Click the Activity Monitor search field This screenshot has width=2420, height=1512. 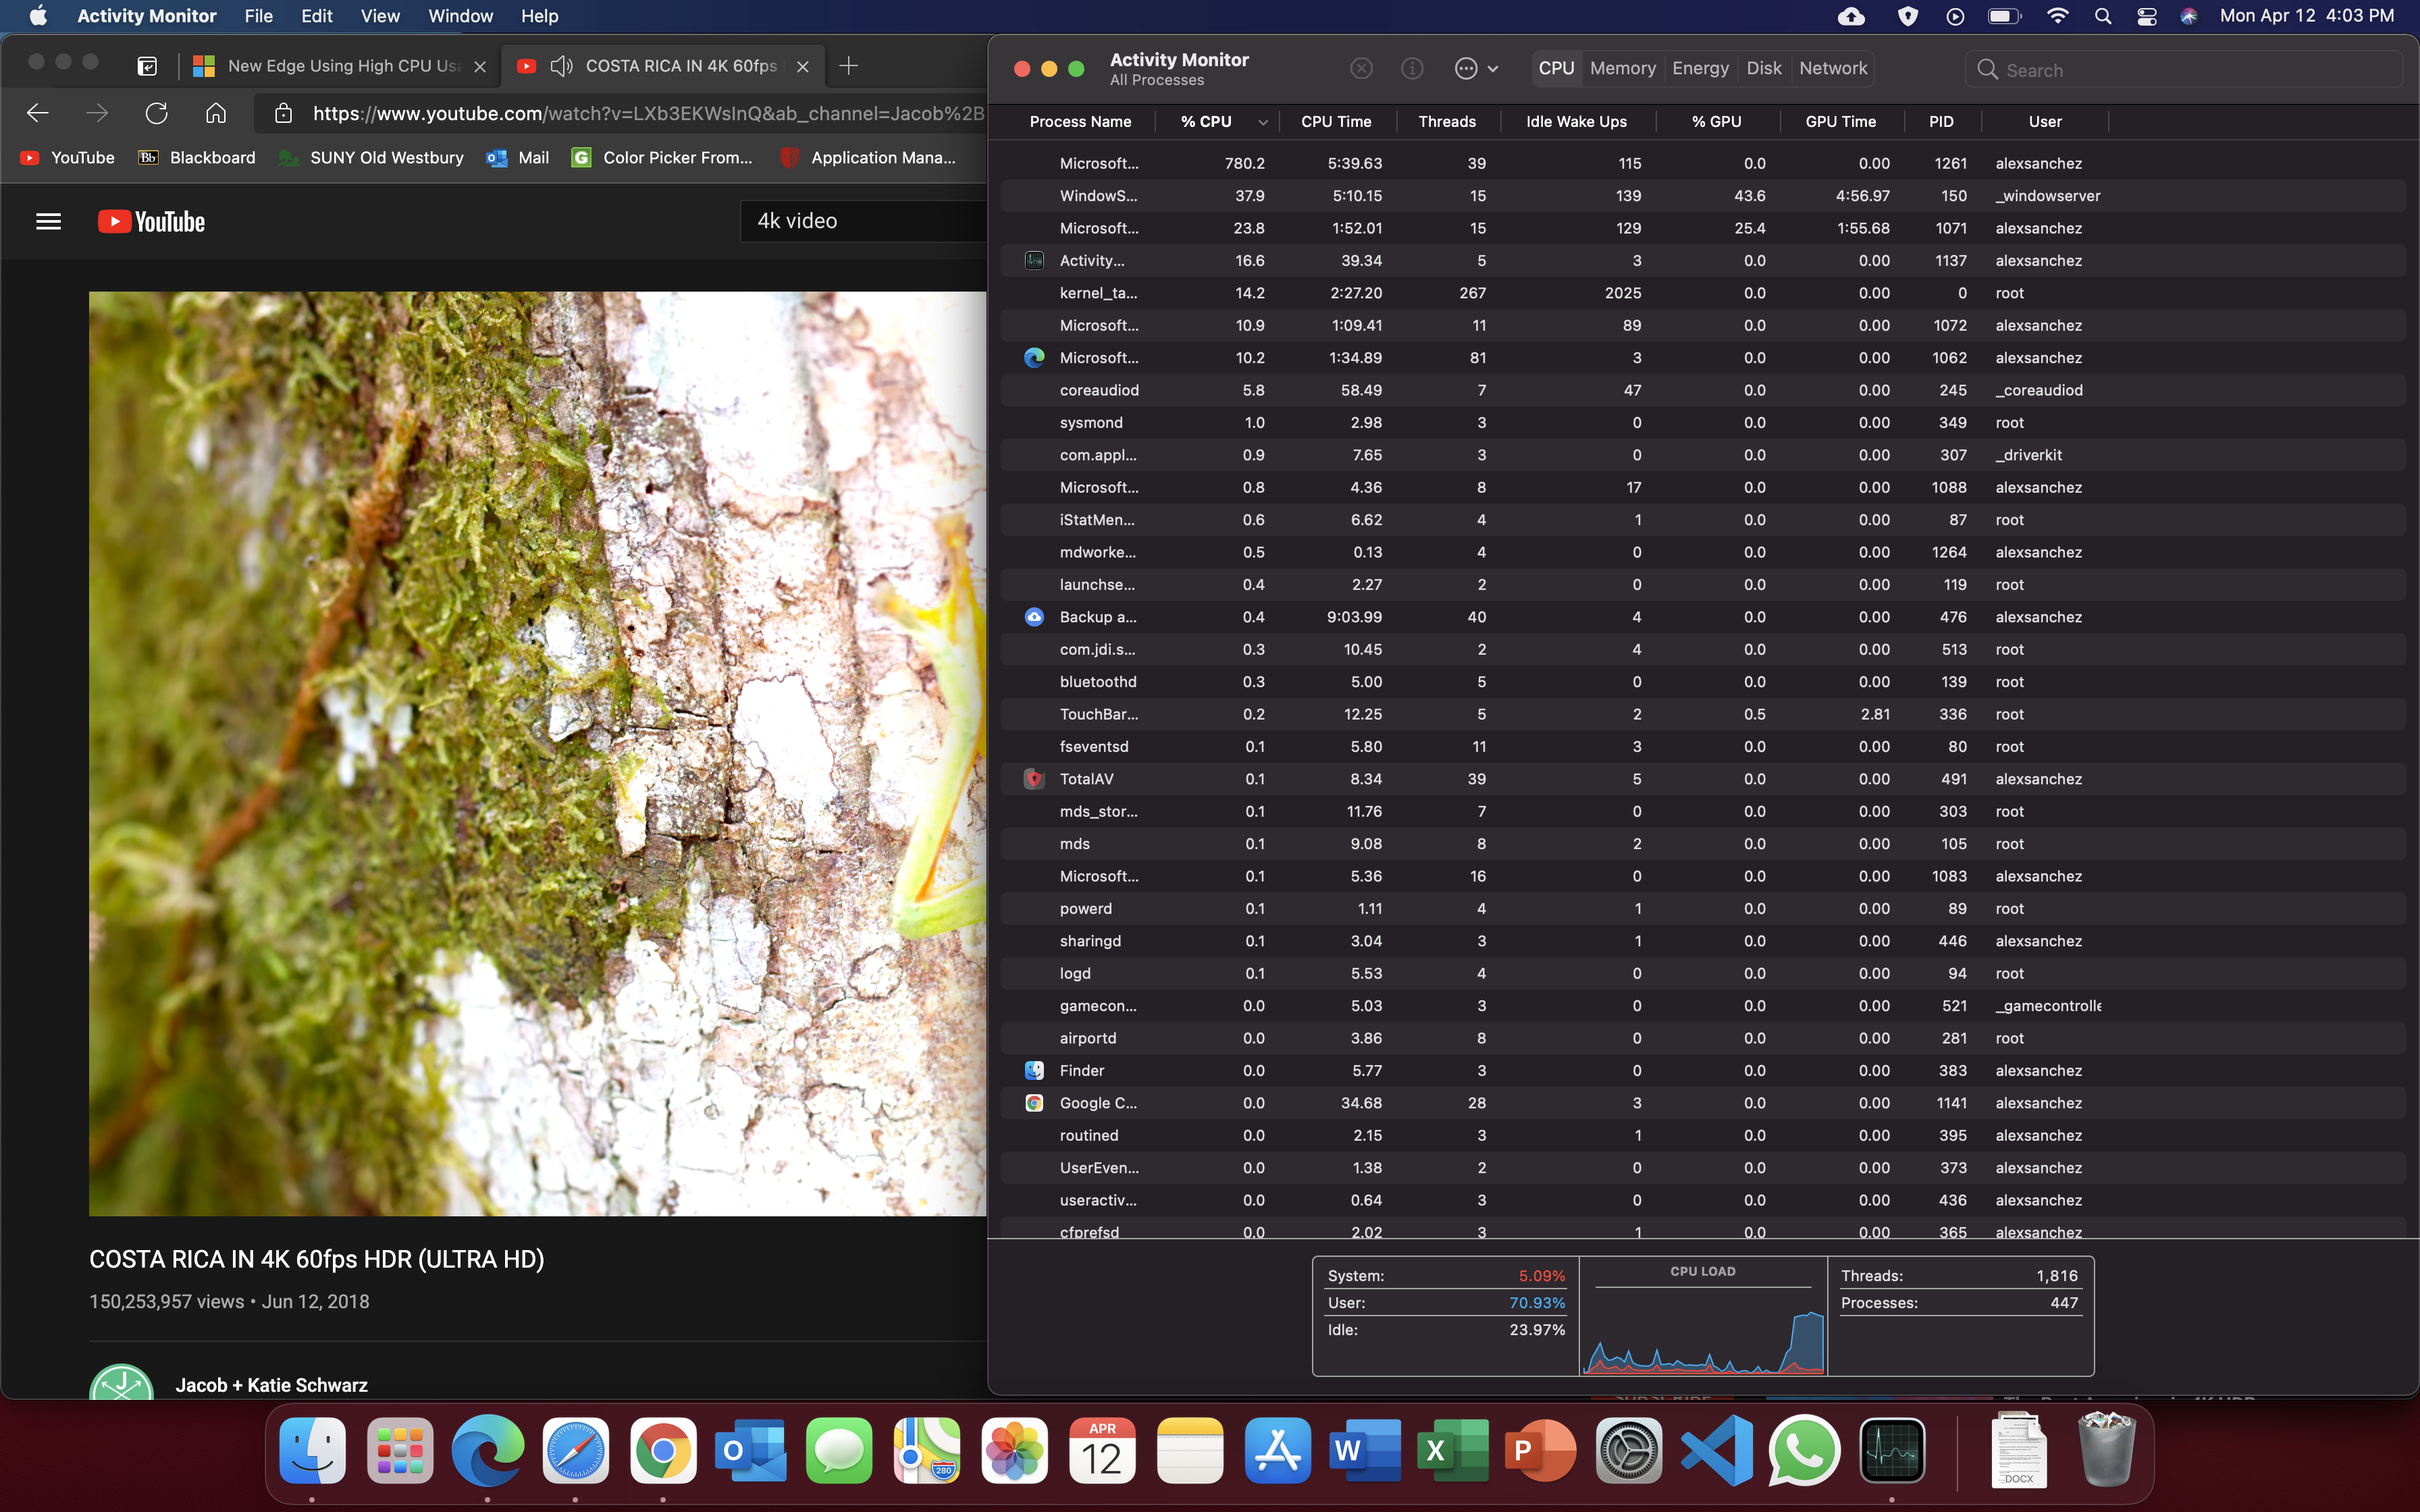click(x=2180, y=70)
